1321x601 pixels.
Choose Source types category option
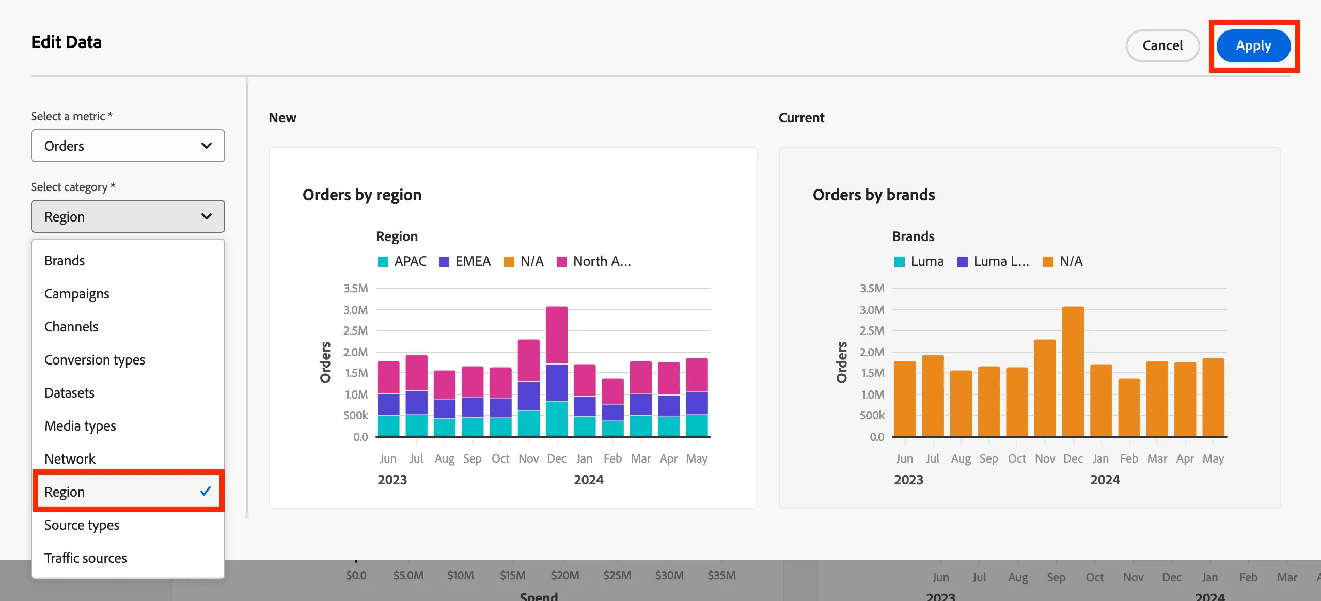click(128, 525)
